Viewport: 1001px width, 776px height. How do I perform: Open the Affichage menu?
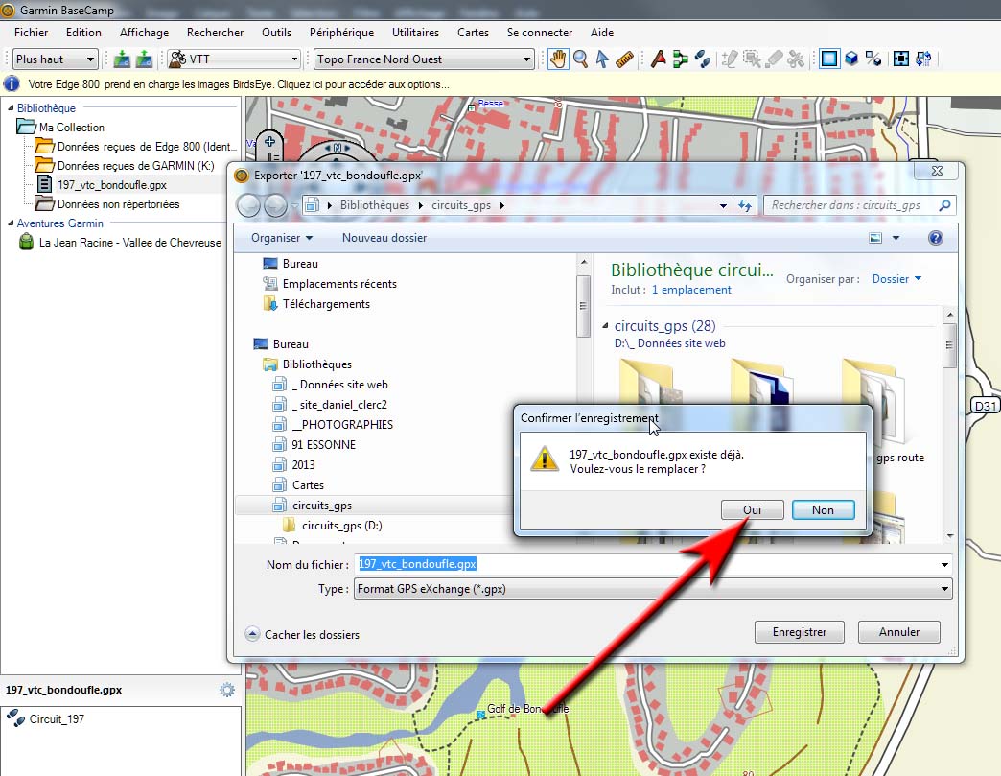144,33
